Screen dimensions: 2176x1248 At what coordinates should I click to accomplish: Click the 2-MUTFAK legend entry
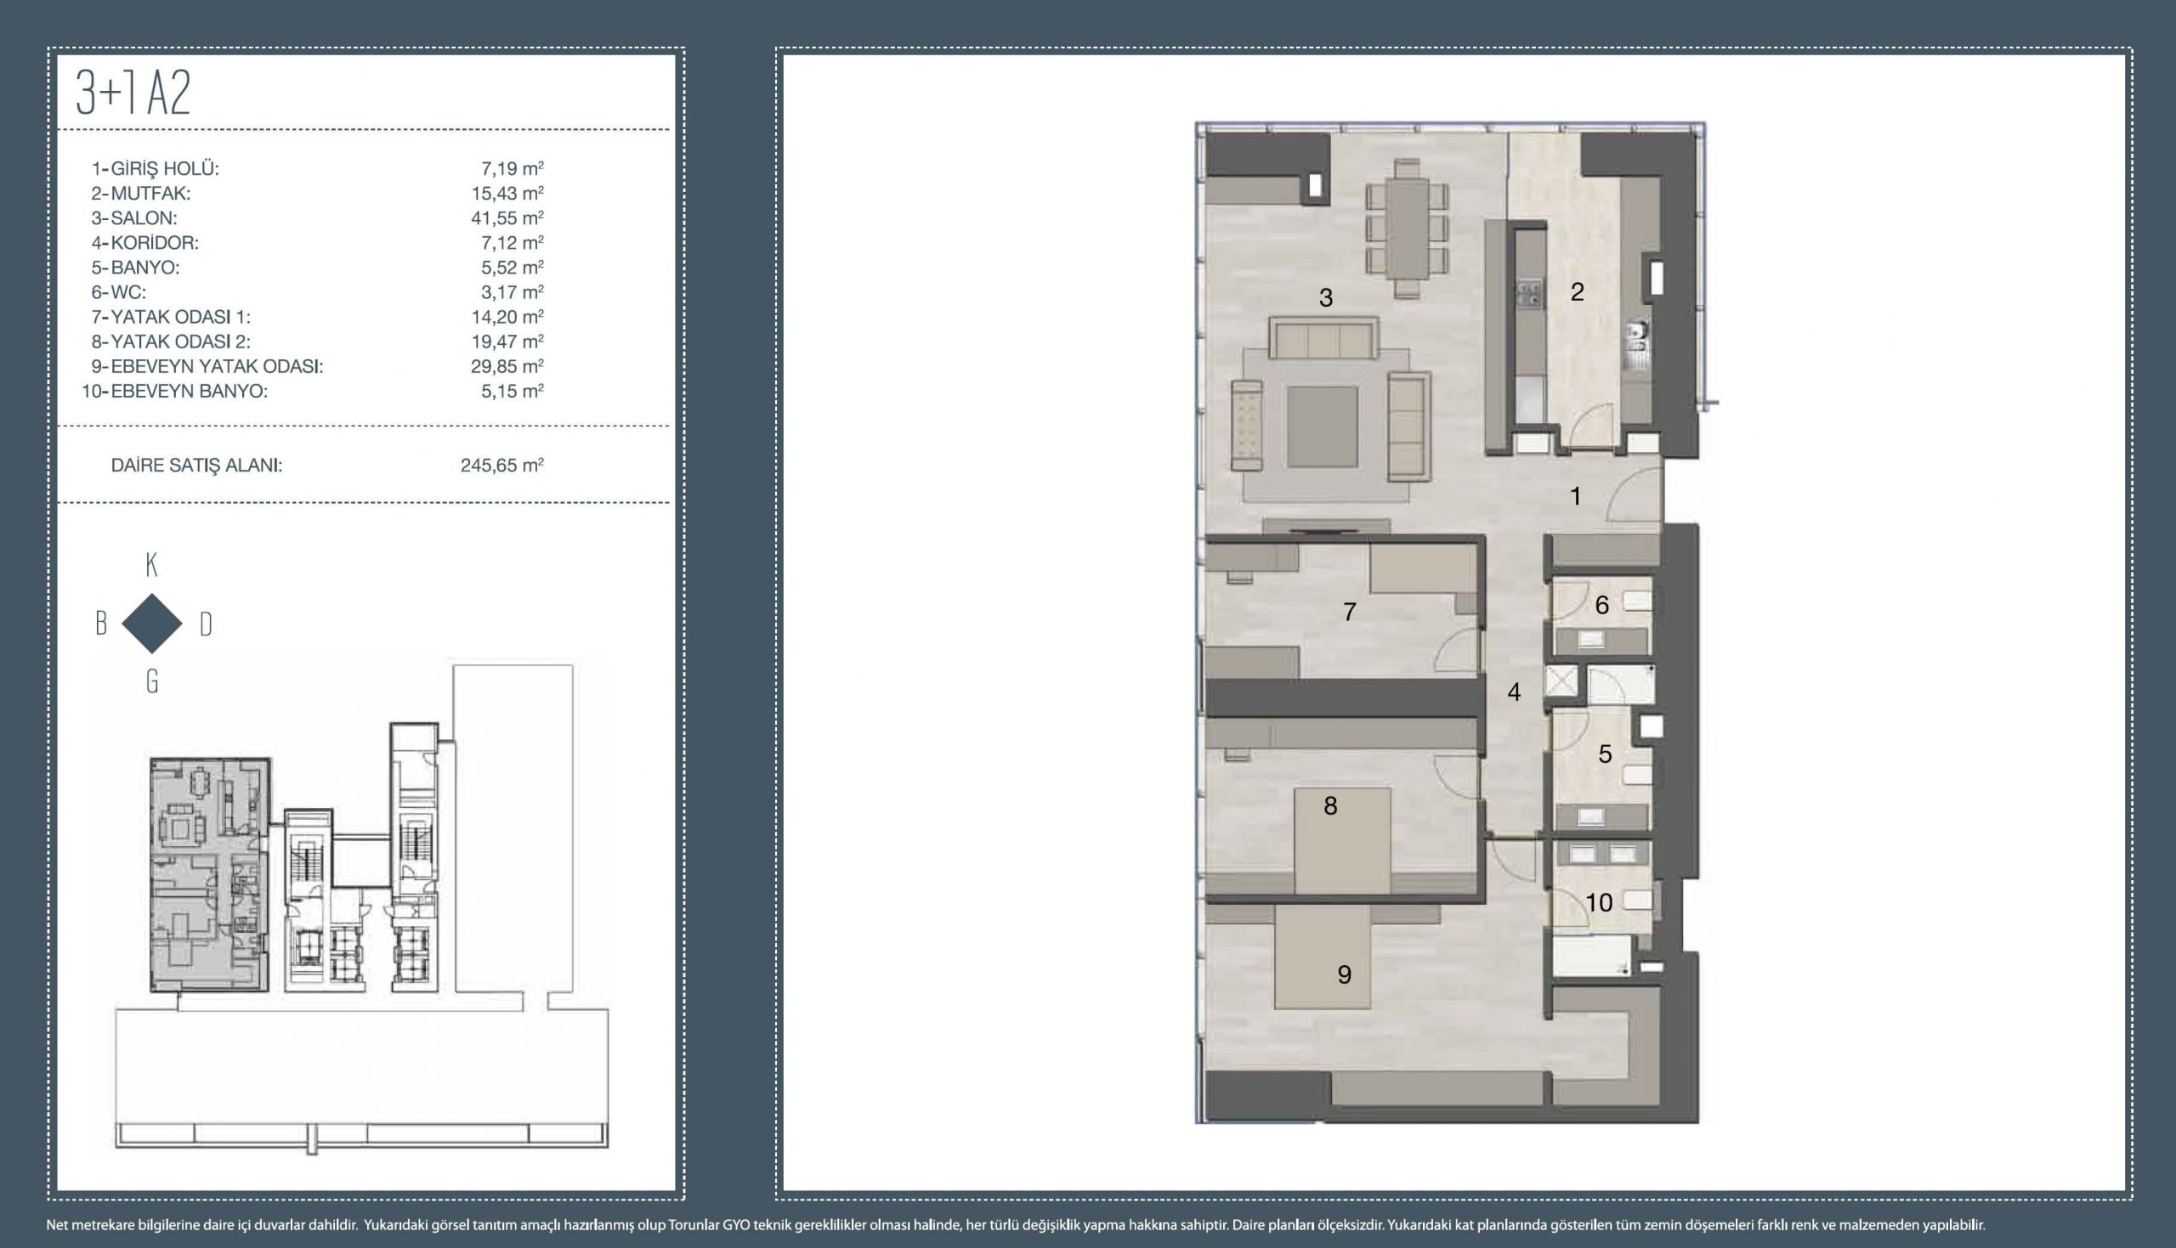click(141, 193)
